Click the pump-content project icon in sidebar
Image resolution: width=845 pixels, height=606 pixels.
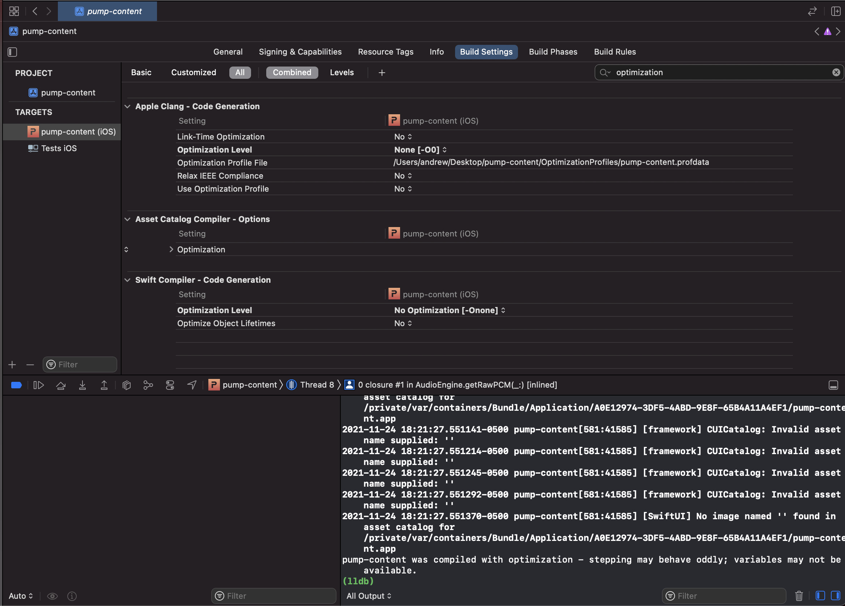pos(32,92)
